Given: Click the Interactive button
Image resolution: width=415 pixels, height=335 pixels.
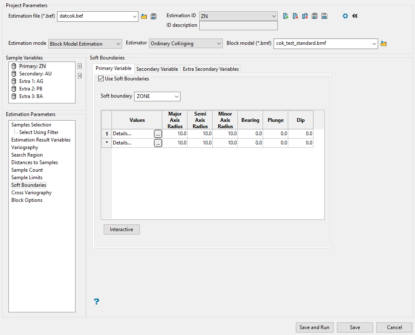Looking at the screenshot, I should (x=121, y=229).
